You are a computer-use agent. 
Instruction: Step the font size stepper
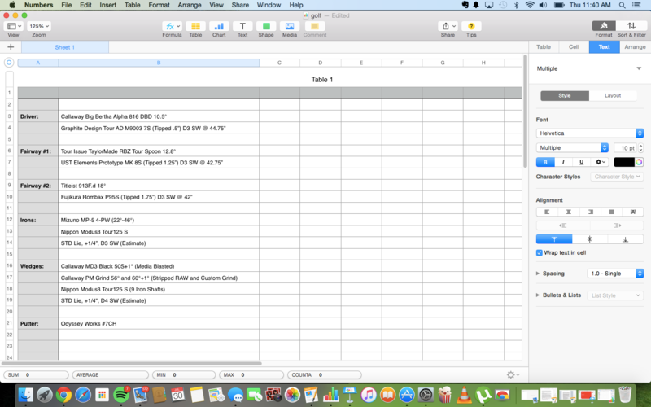click(640, 148)
